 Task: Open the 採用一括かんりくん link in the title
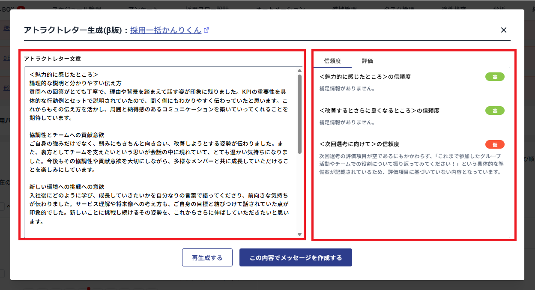coord(166,30)
